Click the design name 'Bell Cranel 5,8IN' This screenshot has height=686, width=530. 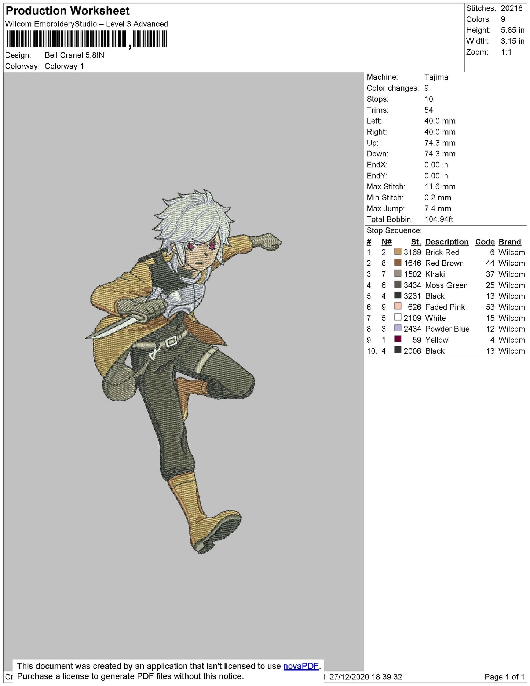click(x=74, y=55)
